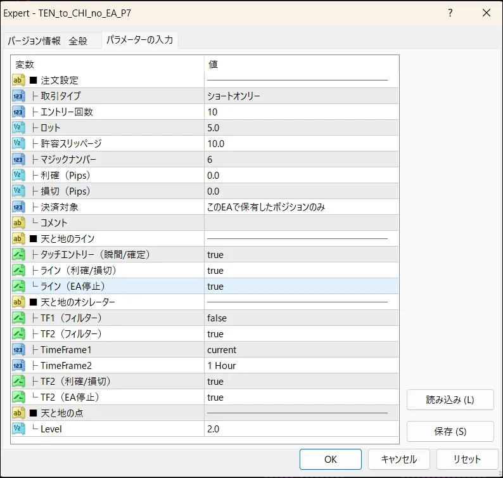Click the integer icon beside 取引タイプ

pyautogui.click(x=18, y=96)
